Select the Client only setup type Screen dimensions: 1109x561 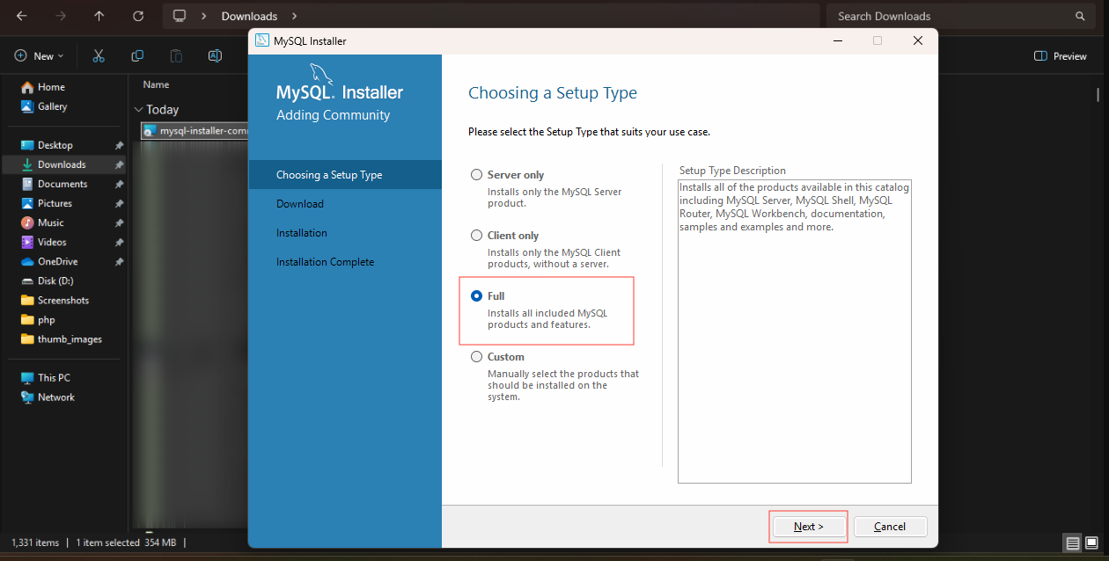click(477, 236)
